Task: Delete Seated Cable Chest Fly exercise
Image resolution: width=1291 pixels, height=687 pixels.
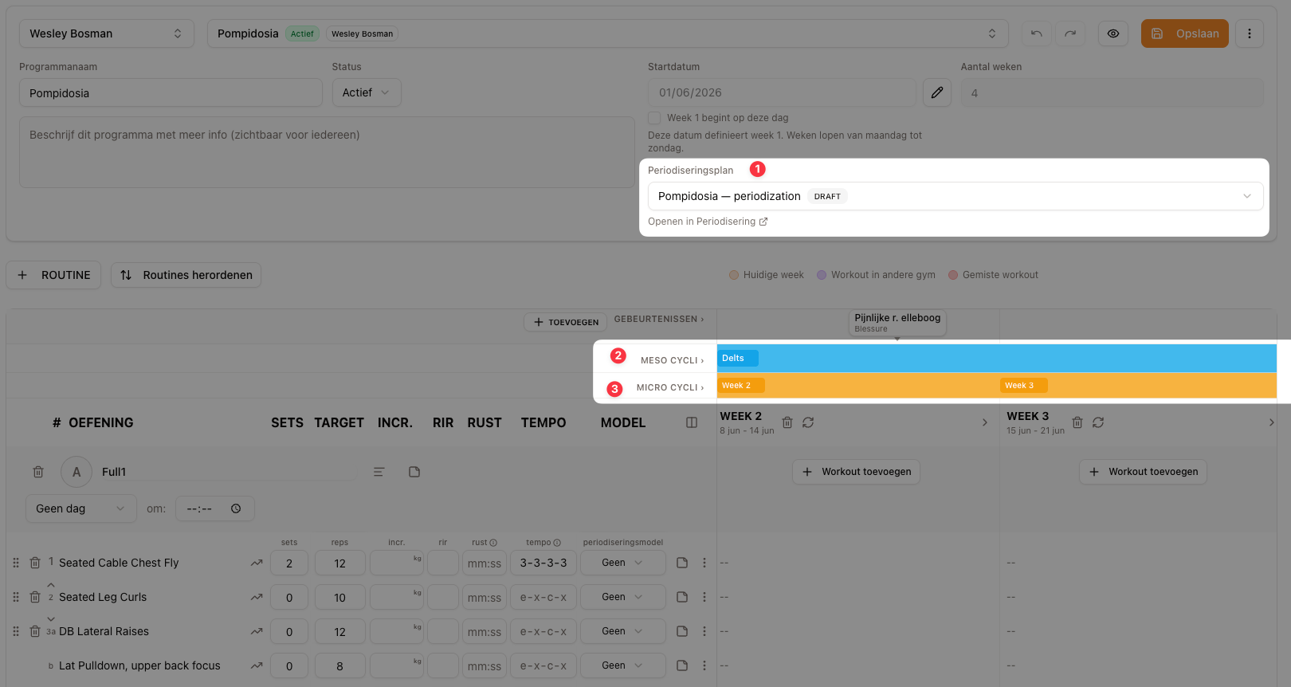Action: click(35, 563)
